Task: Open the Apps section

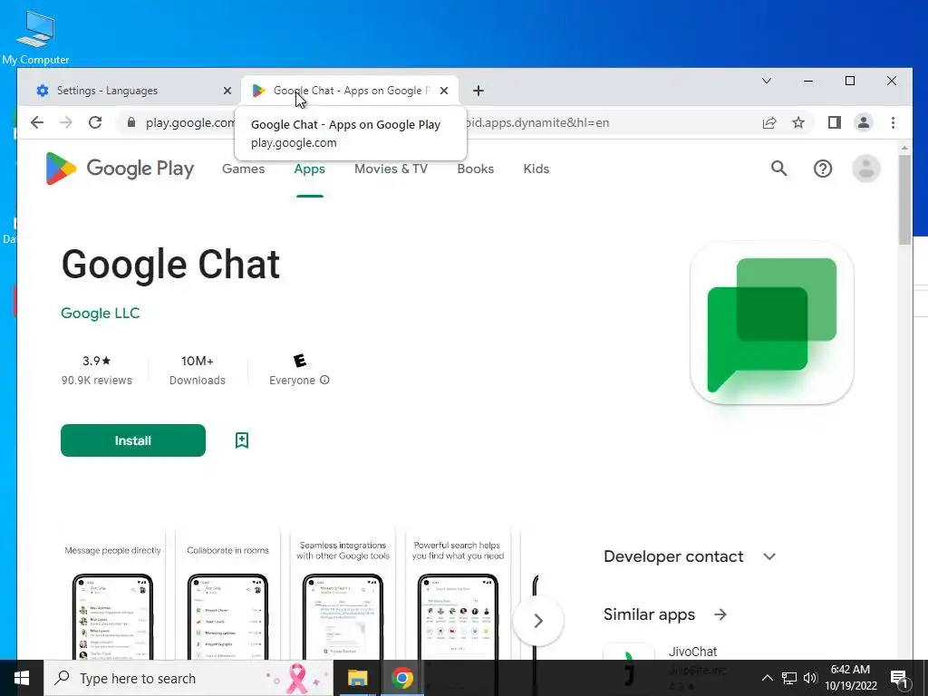Action: [x=310, y=169]
